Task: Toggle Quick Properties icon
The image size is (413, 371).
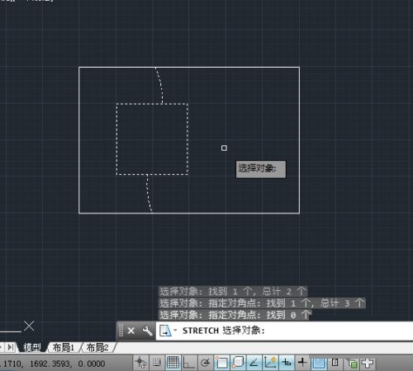Action: 335,363
